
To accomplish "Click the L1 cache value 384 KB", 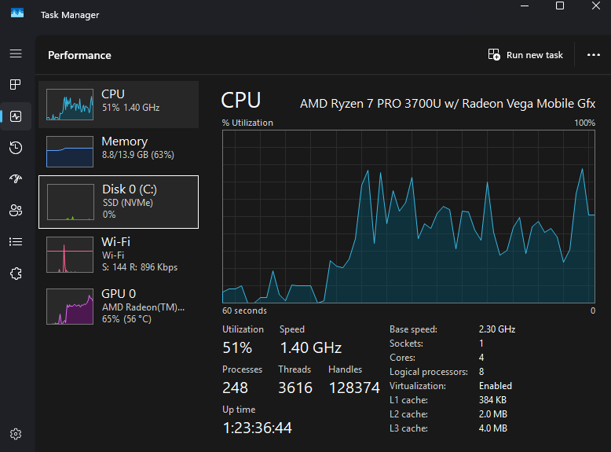I will (x=492, y=400).
